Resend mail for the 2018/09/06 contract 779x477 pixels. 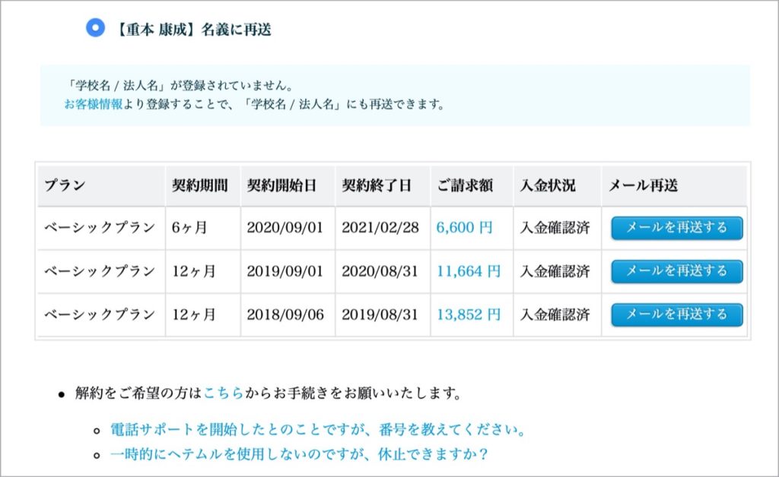pyautogui.click(x=676, y=315)
